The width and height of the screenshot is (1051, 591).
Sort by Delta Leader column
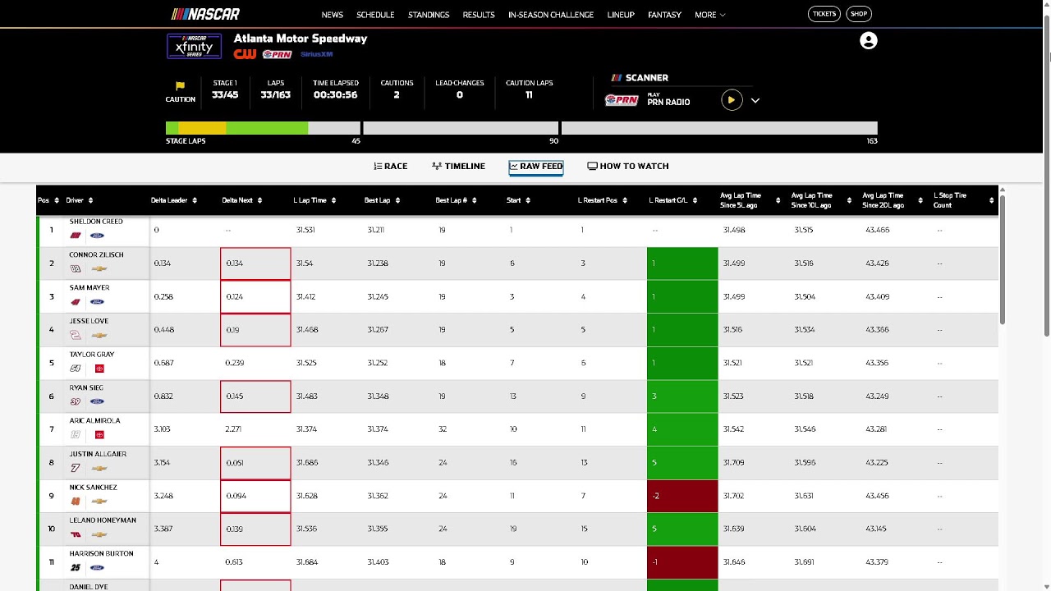click(173, 200)
